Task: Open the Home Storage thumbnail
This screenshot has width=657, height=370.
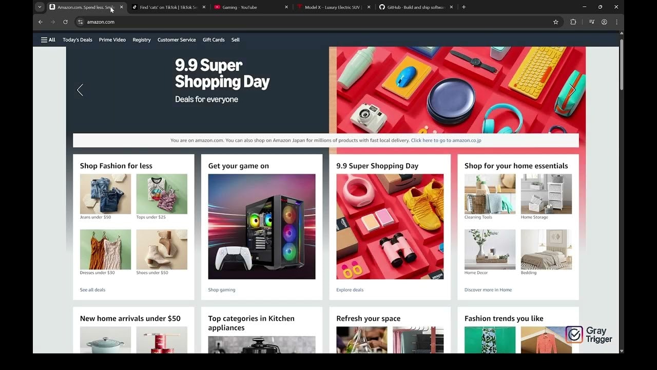Action: (546, 194)
